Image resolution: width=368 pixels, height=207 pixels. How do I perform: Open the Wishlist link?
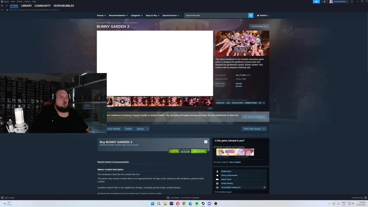[262, 16]
